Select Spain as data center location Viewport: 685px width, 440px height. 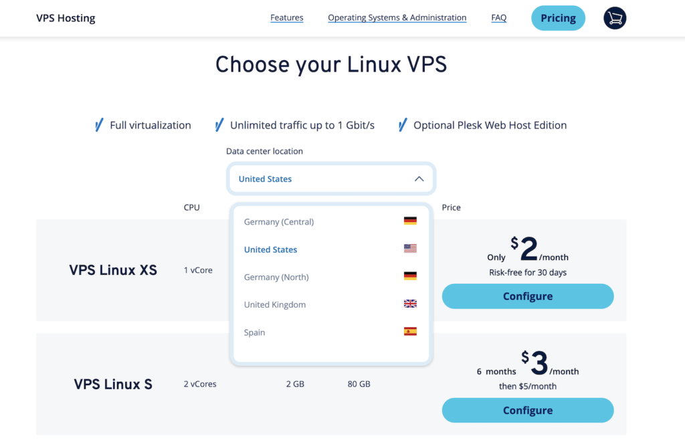coord(255,332)
